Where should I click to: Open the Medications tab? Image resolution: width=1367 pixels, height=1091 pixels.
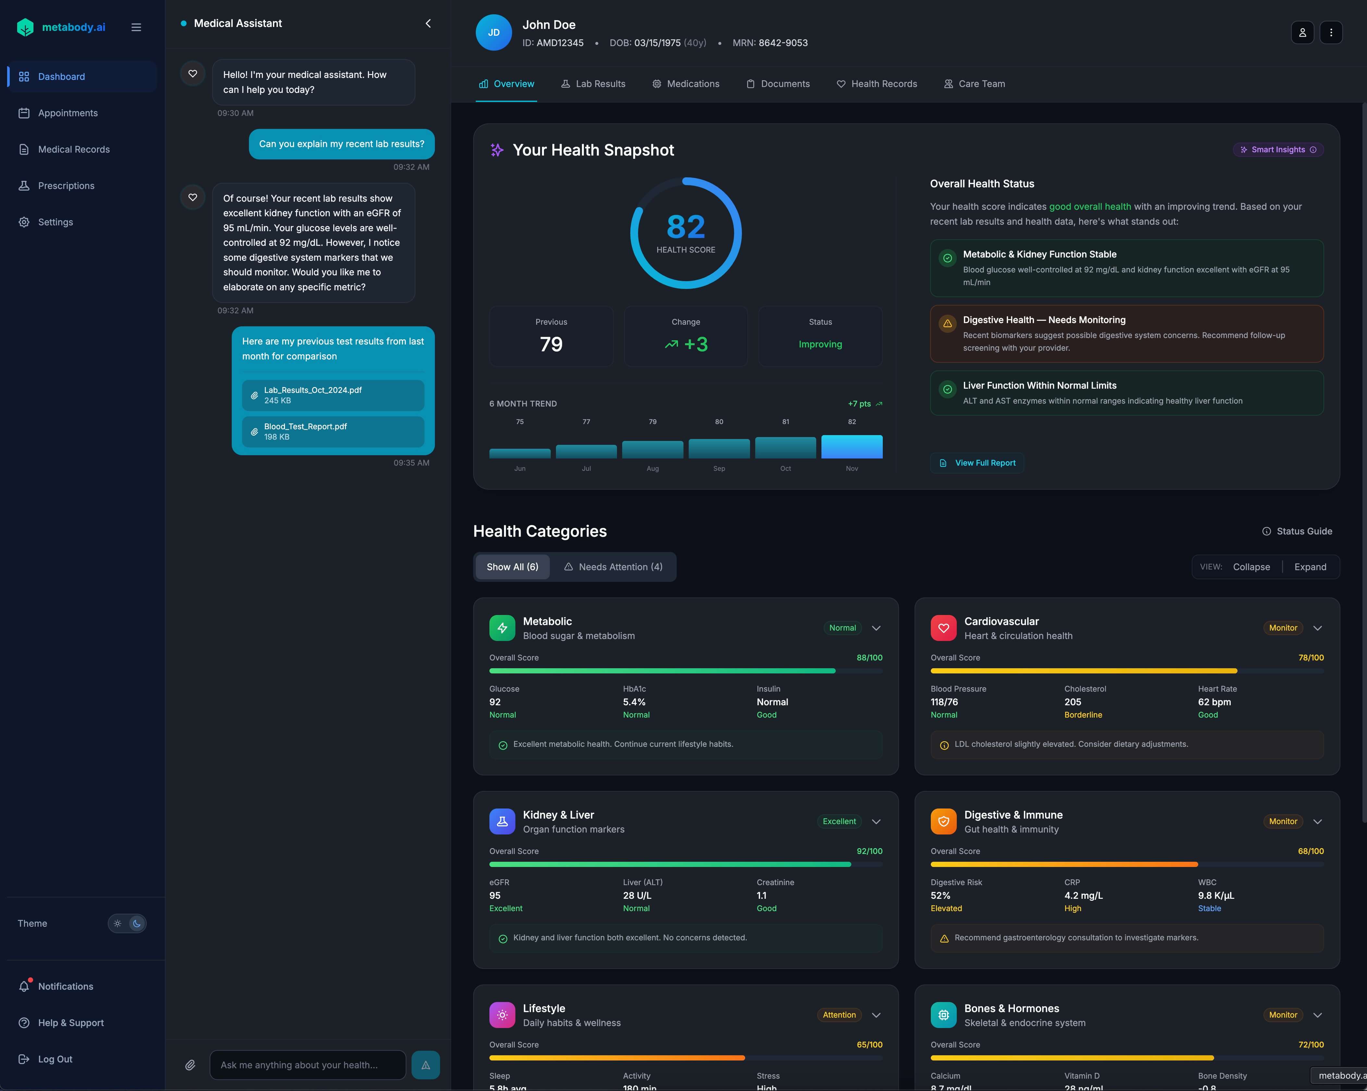tap(685, 84)
